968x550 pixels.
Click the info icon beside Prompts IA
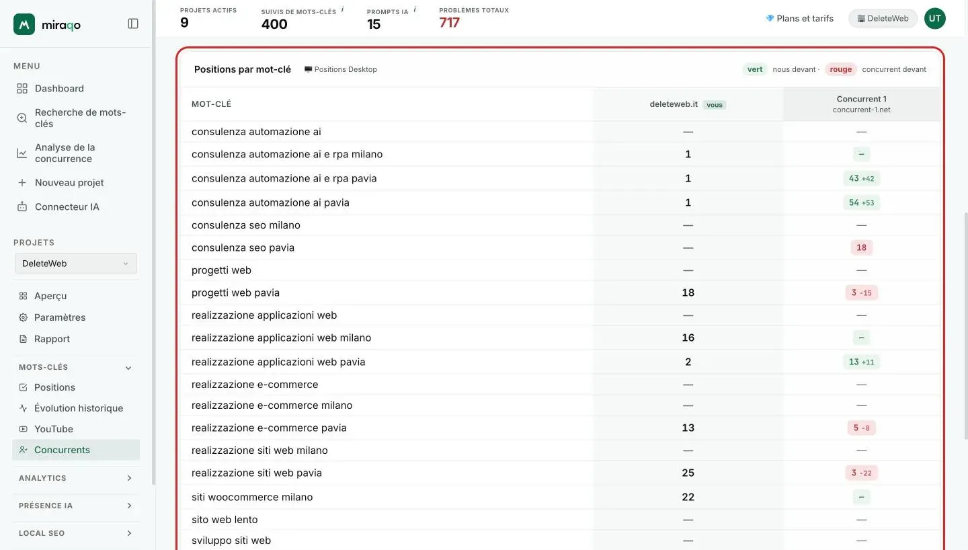[415, 10]
